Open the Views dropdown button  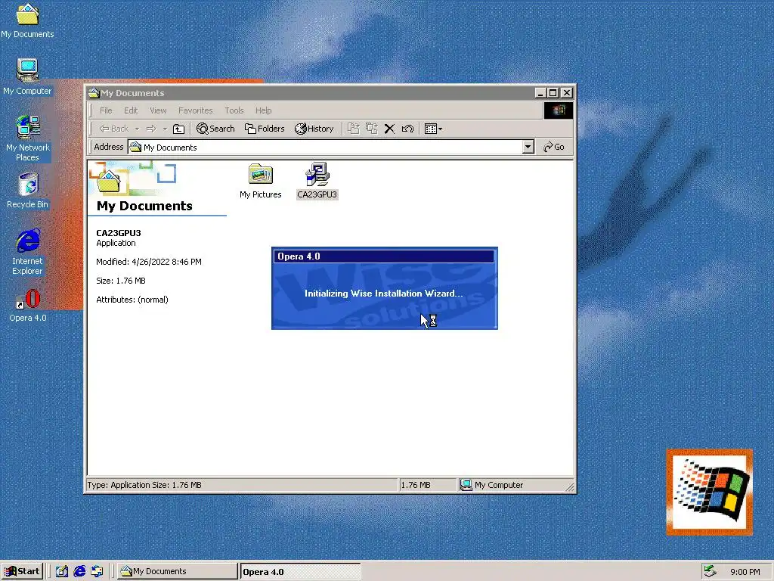click(433, 129)
